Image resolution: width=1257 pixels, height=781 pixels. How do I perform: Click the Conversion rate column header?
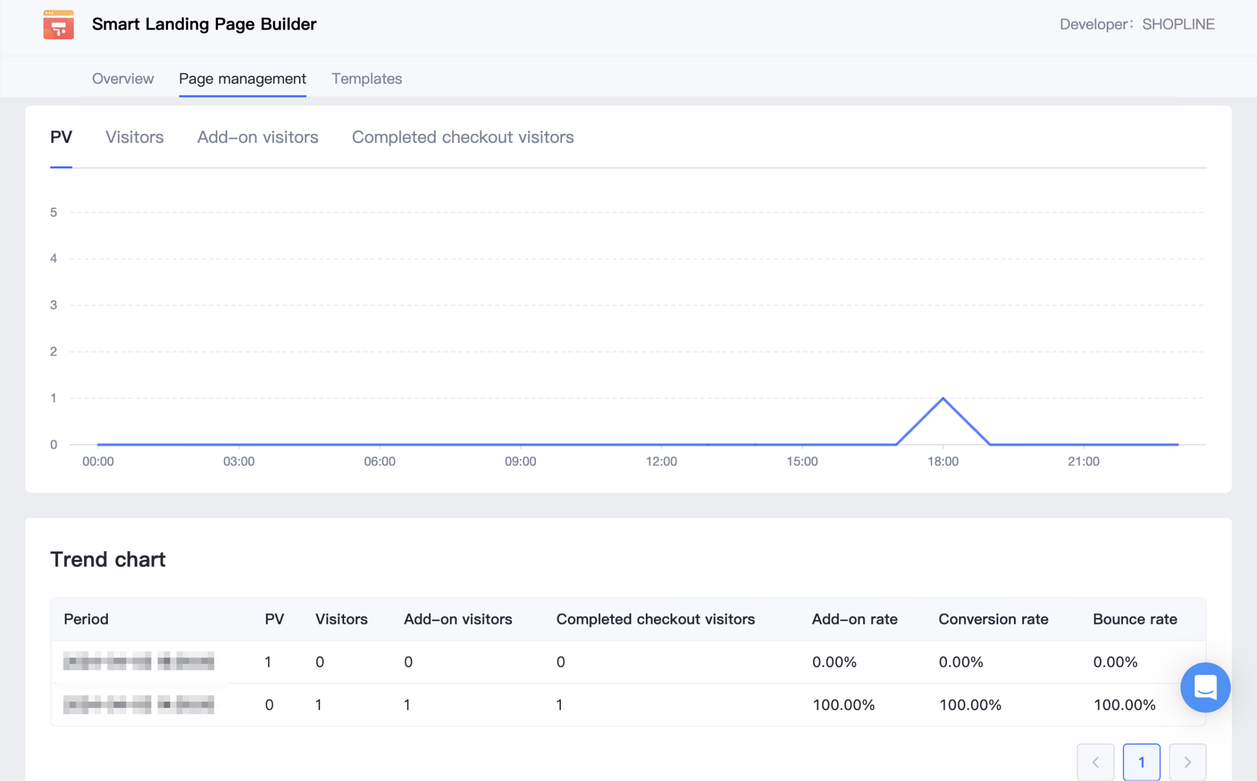993,619
